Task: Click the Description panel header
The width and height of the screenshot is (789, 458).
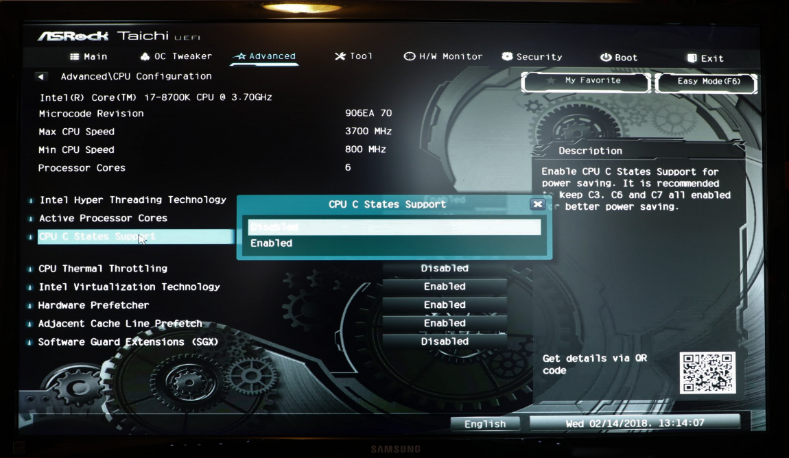Action: tap(590, 151)
